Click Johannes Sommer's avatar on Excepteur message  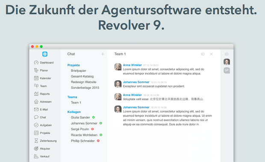(x=118, y=84)
